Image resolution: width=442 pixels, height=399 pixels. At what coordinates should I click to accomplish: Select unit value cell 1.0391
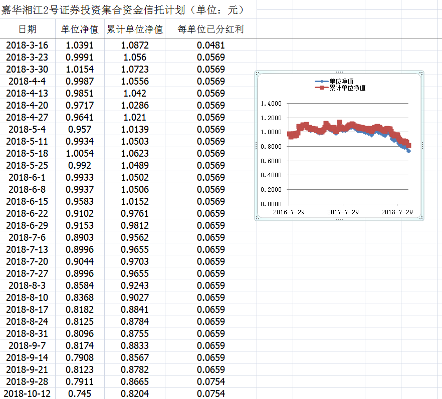(x=80, y=45)
